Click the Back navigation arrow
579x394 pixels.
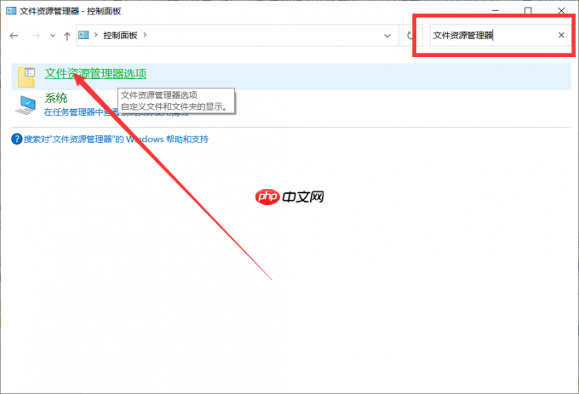coord(14,36)
